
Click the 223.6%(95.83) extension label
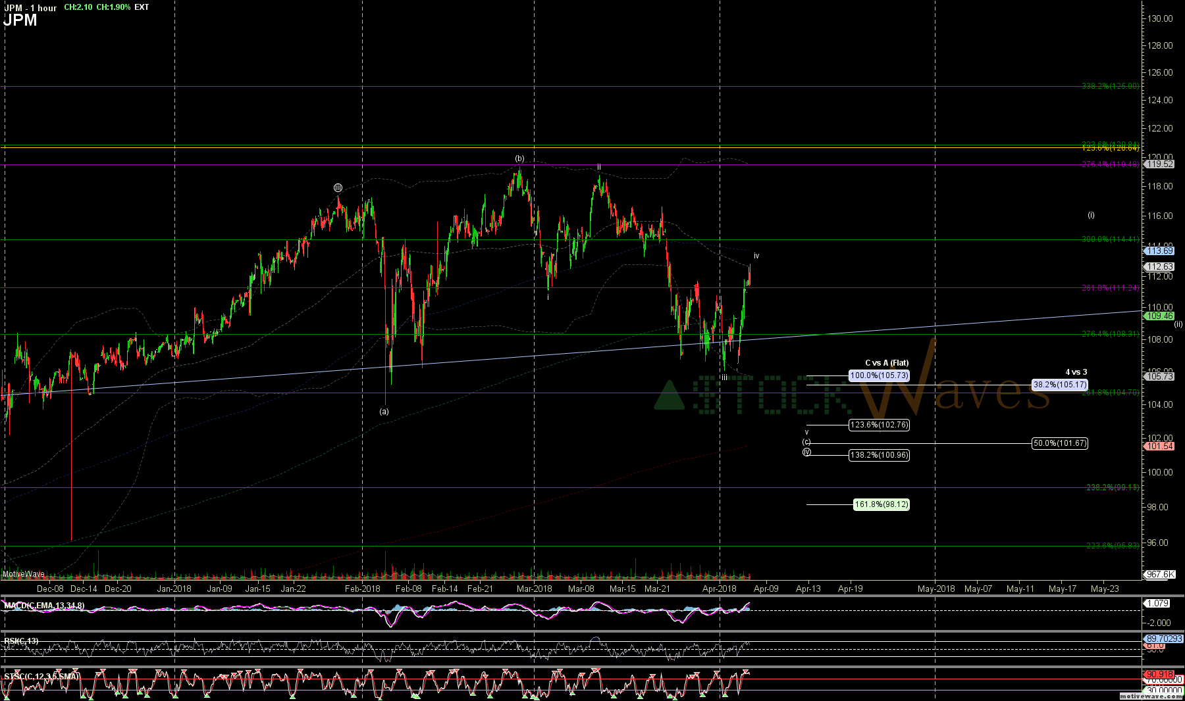(1113, 545)
